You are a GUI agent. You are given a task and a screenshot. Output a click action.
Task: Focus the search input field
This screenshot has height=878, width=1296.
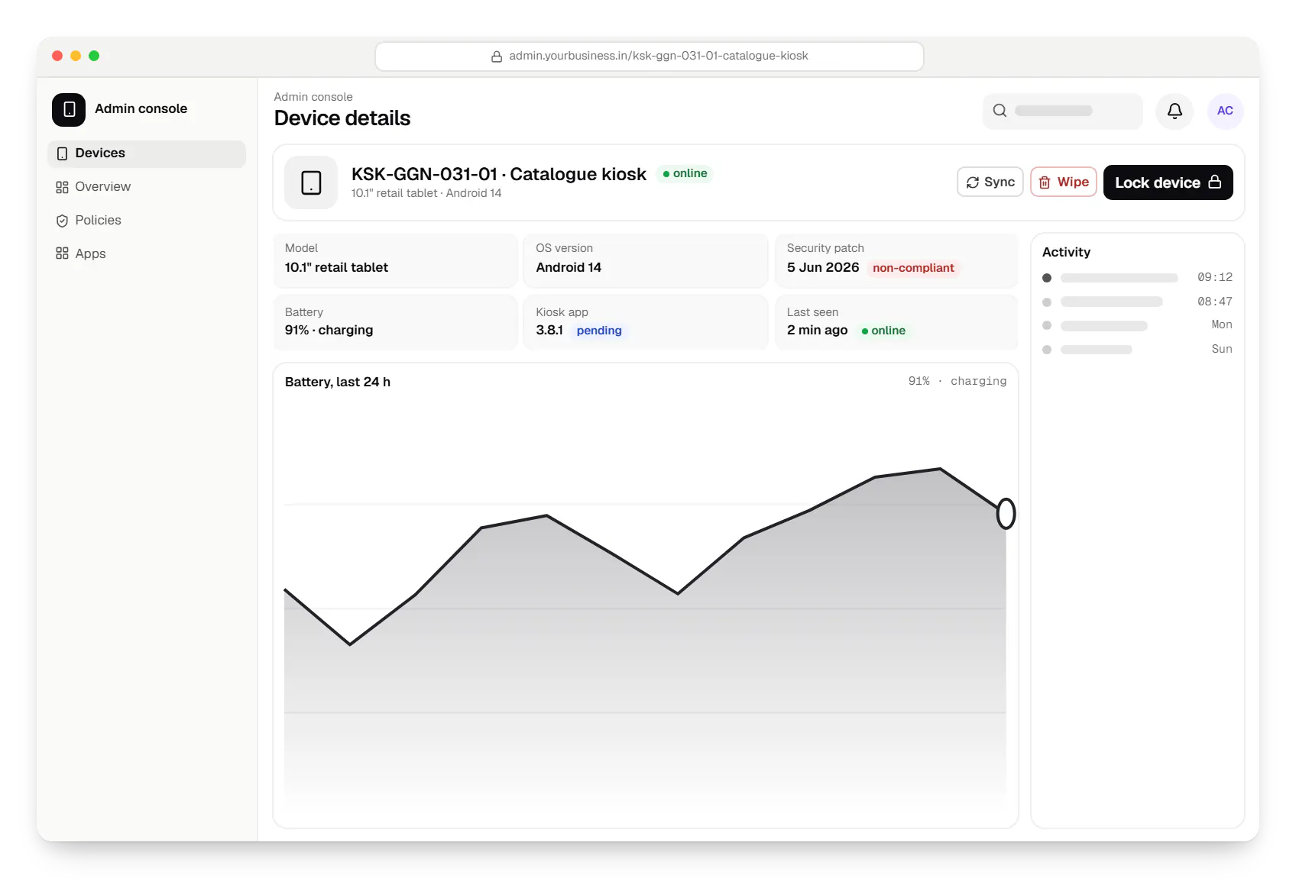pos(1062,111)
